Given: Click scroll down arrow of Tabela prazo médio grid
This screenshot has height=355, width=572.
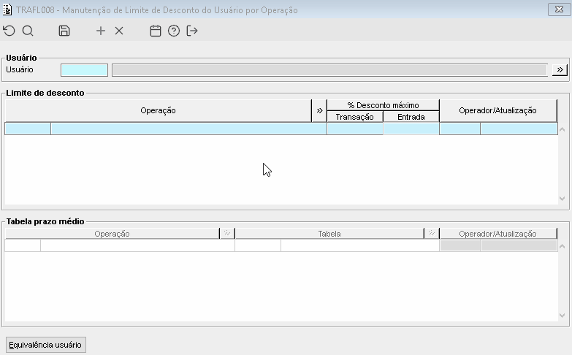Looking at the screenshot, I should [563, 316].
